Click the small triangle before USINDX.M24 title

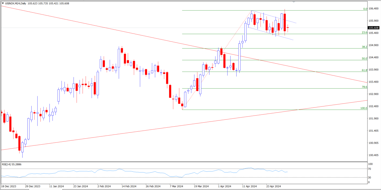(x=3, y=3)
